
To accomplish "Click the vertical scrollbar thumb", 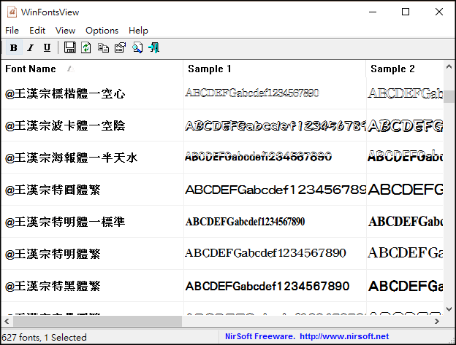I will (x=449, y=96).
